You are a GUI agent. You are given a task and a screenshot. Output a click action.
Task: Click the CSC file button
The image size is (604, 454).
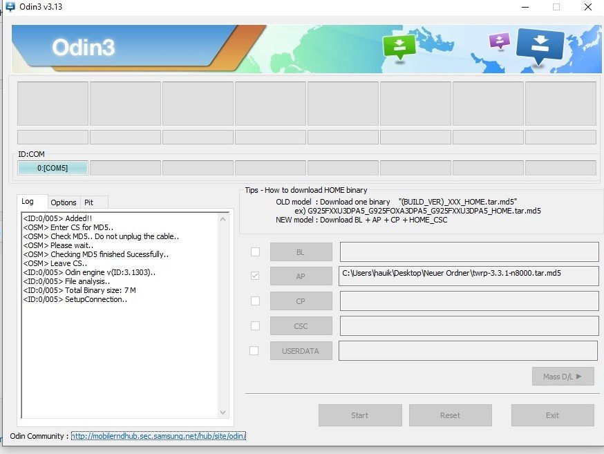[x=301, y=326]
